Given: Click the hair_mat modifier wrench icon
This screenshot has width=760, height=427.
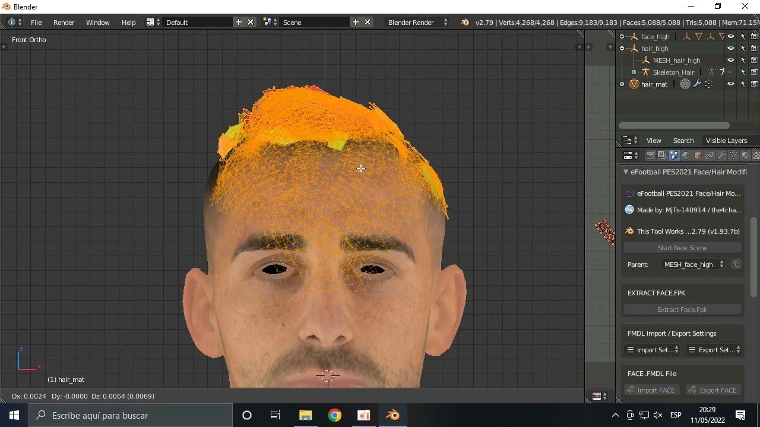Looking at the screenshot, I should (697, 84).
